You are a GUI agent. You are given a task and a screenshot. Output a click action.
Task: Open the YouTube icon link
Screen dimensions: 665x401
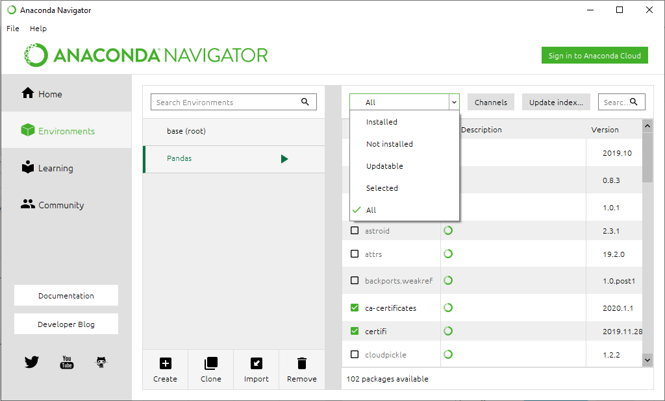point(67,362)
